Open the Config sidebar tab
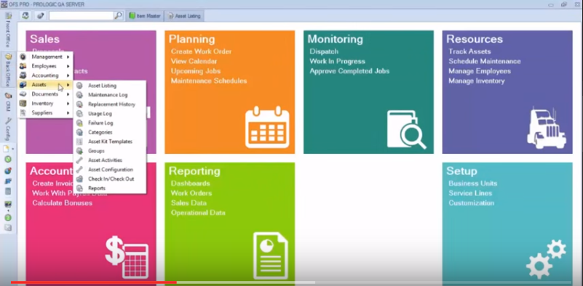 tap(8, 128)
